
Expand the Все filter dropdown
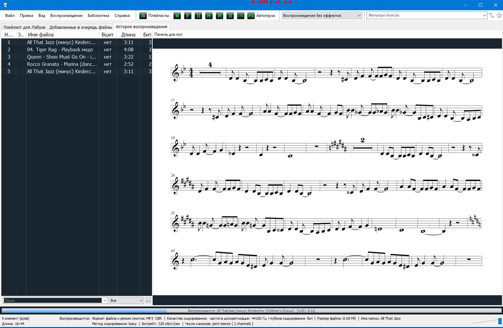click(x=141, y=301)
